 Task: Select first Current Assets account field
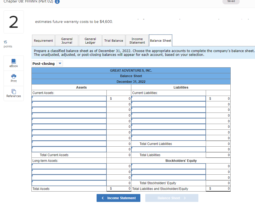pos(69,98)
